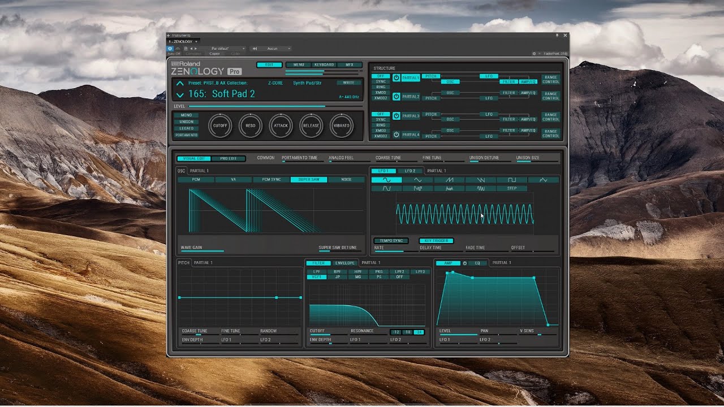Toggle power icon for Partial 4
Viewport: 724px width, 407px height.
396,135
